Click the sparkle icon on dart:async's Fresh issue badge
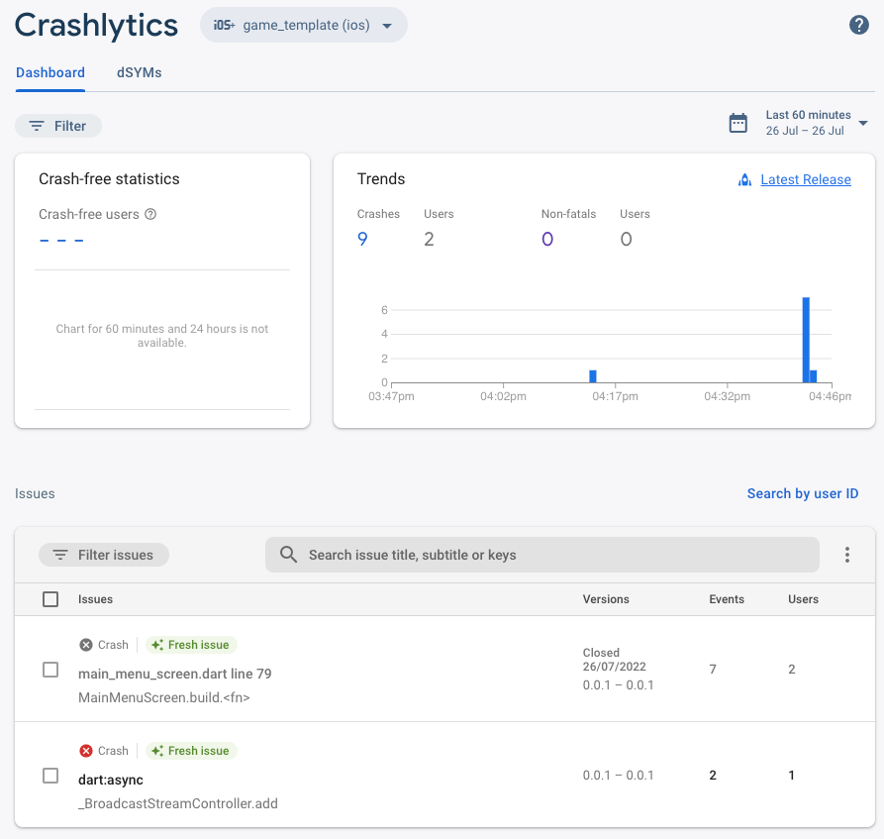 coord(157,751)
